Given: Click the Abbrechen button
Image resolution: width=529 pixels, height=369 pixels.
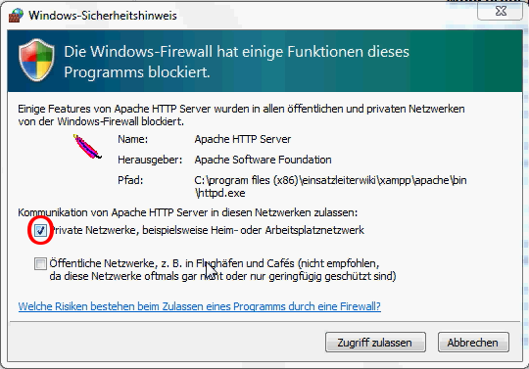Looking at the screenshot, I should (x=473, y=343).
